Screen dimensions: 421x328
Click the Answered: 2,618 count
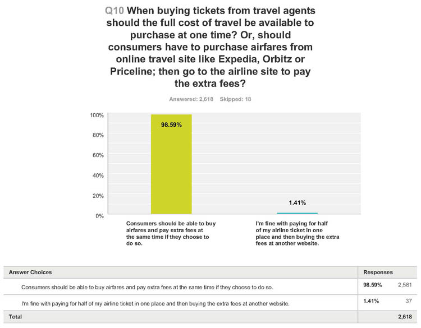[191, 99]
